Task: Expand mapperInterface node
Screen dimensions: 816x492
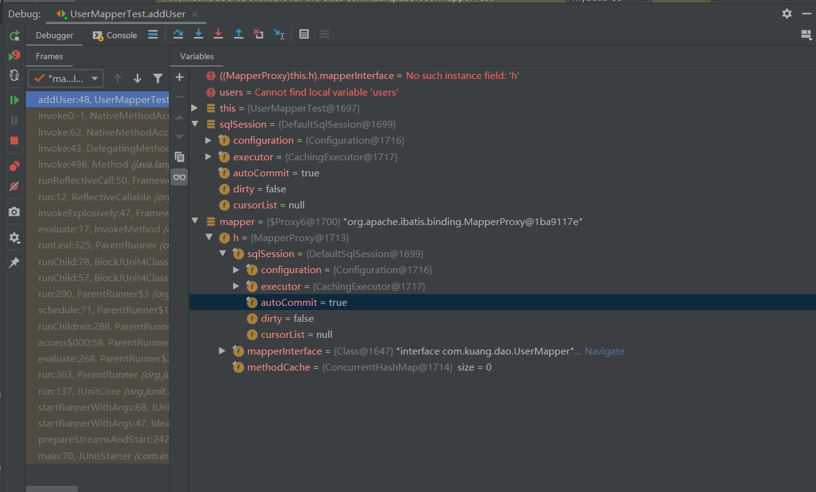Action: (x=222, y=351)
